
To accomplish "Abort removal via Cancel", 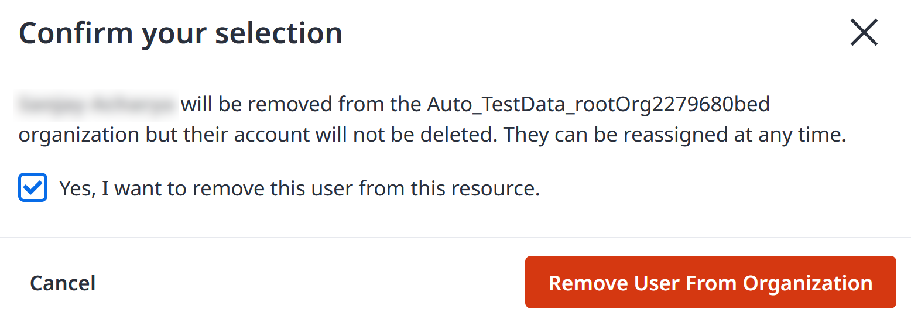I will [x=63, y=283].
